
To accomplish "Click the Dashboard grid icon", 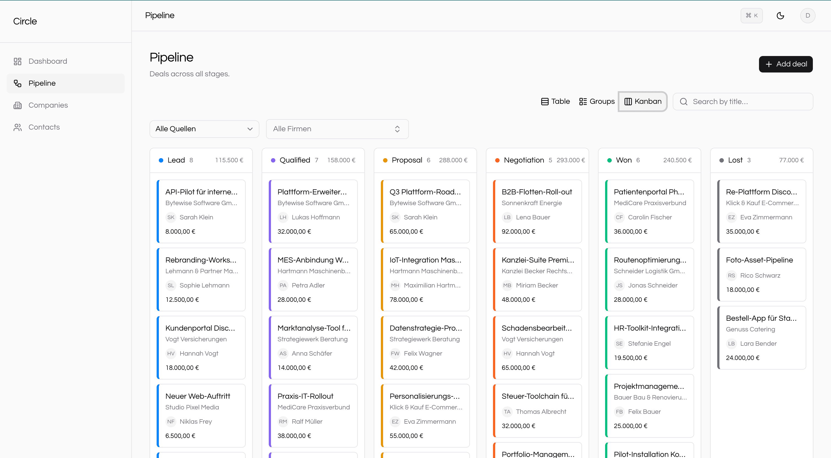I will [17, 61].
